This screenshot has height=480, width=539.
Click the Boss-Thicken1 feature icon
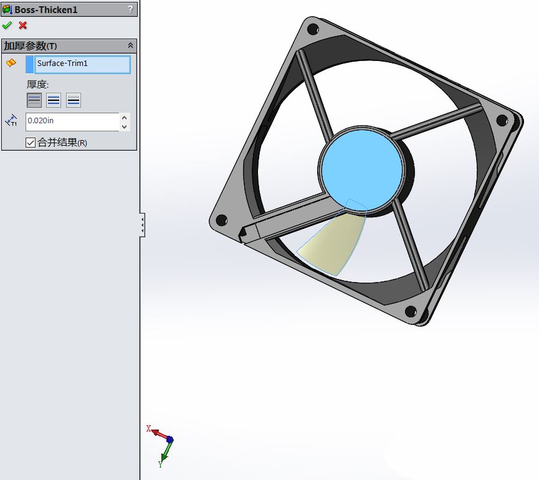7,9
